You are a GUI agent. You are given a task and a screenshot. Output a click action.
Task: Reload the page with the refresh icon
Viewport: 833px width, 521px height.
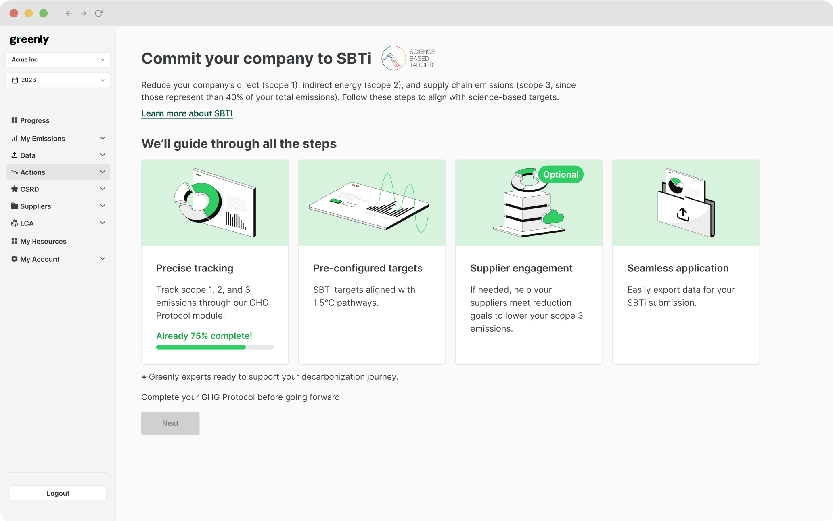click(x=99, y=13)
